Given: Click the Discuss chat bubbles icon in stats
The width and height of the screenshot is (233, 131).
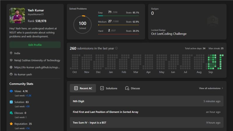Looking at the screenshot, I should 11,113.
